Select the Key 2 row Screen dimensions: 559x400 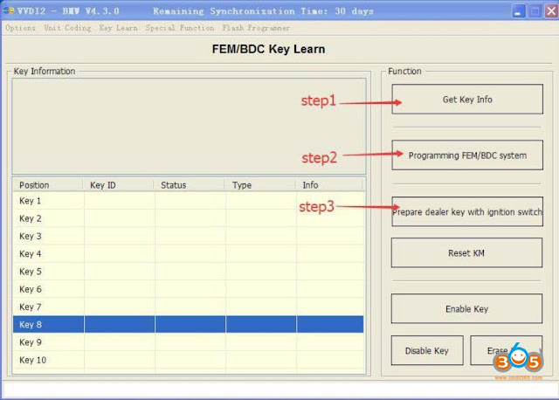click(x=189, y=218)
